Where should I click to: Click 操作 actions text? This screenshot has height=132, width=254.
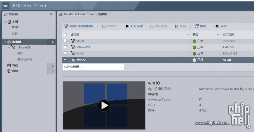point(223,26)
